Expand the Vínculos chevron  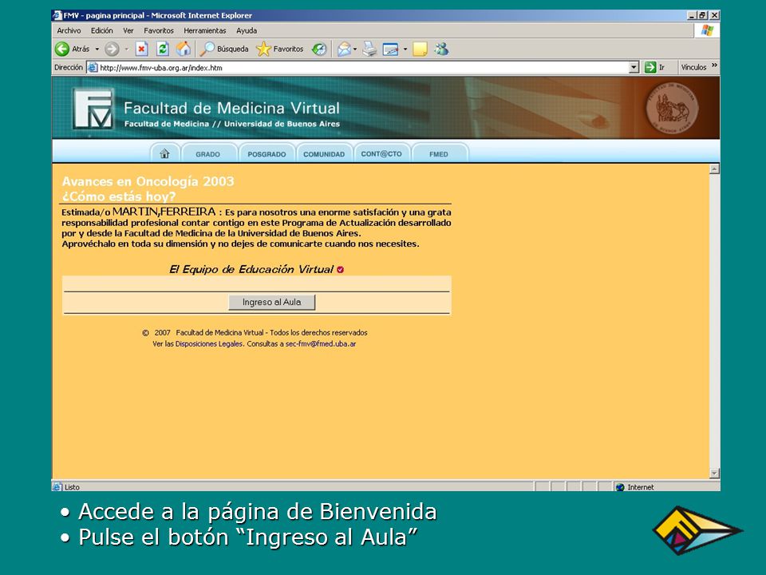pyautogui.click(x=714, y=65)
